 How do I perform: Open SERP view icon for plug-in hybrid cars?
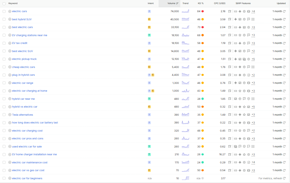click(230, 75)
